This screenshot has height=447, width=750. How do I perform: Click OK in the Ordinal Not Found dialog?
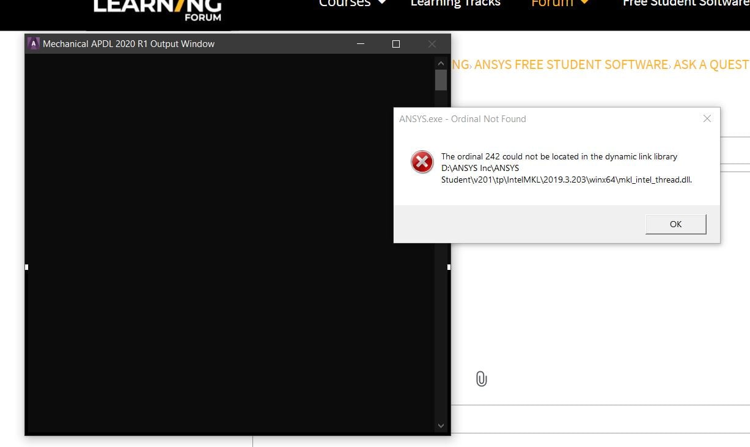pyautogui.click(x=675, y=224)
